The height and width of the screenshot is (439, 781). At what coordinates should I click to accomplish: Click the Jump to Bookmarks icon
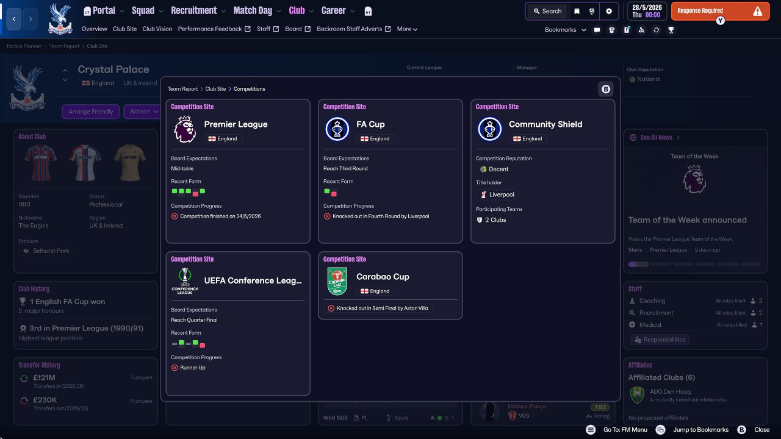point(660,430)
